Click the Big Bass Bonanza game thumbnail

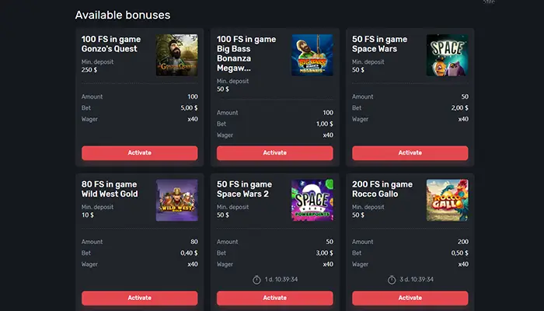tap(312, 55)
